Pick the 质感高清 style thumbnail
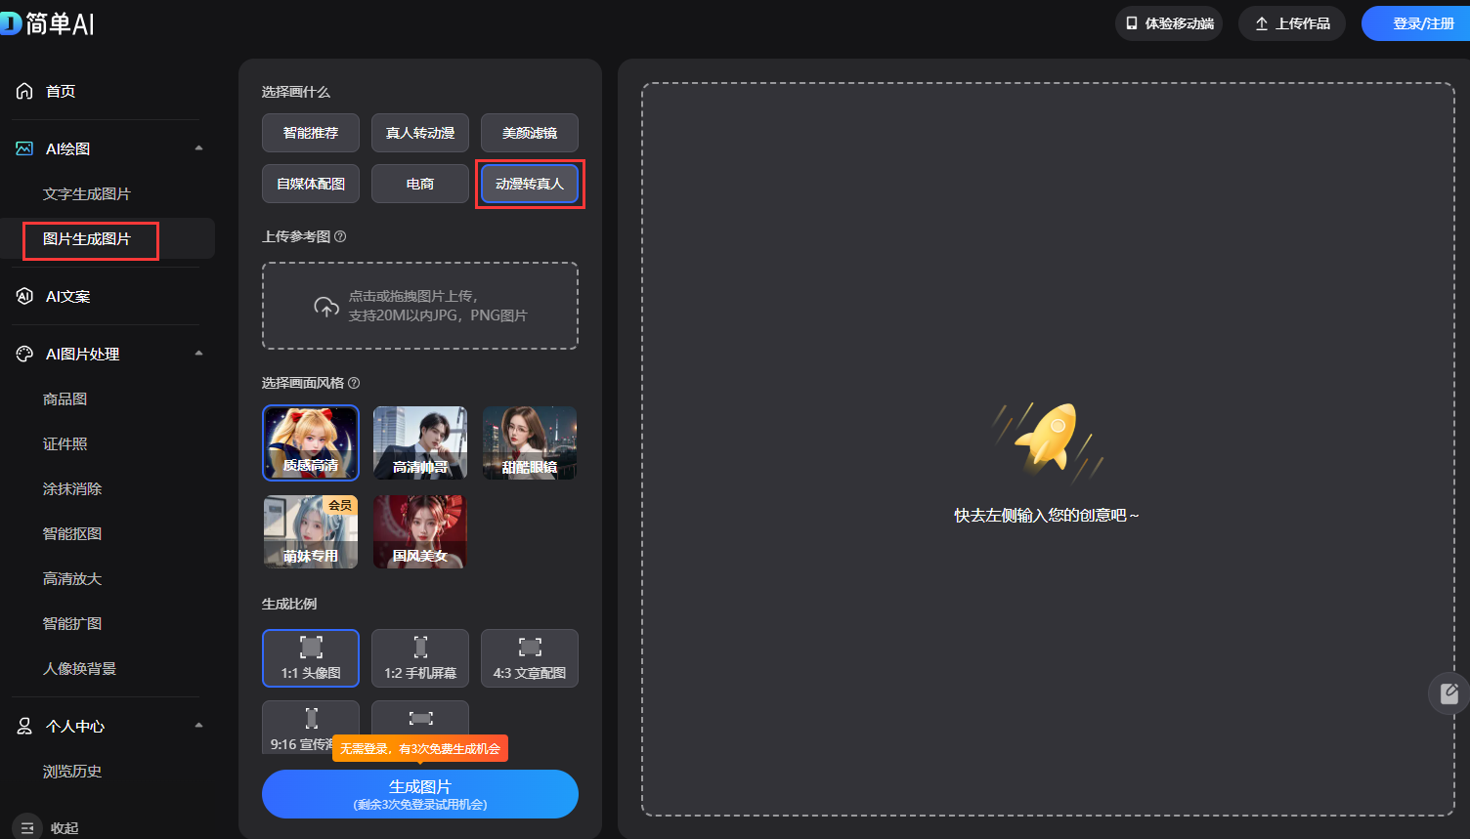Viewport: 1470px width, 839px height. [x=311, y=443]
